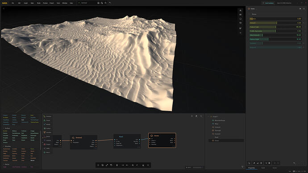Open the File menu
Viewport: 308px width, 173px height.
pyautogui.click(x=13, y=3)
